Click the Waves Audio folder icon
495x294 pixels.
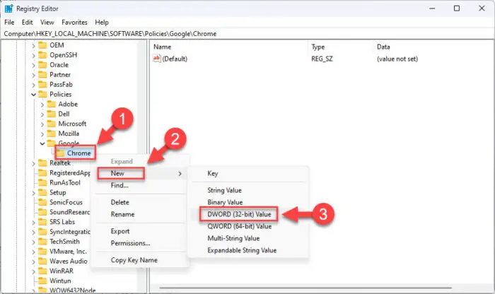click(42, 261)
